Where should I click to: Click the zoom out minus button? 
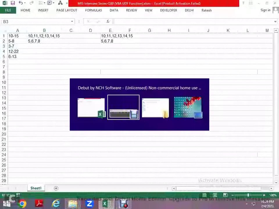tap(233, 195)
